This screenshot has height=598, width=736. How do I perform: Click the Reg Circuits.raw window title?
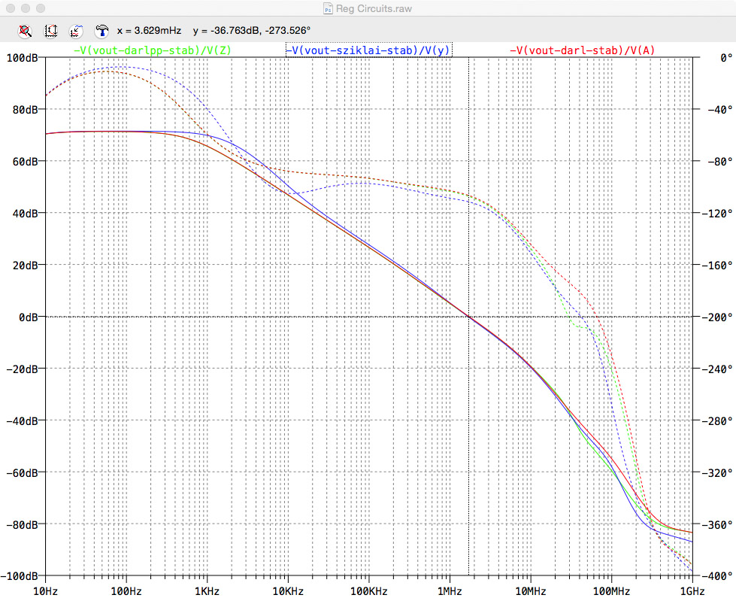click(374, 8)
